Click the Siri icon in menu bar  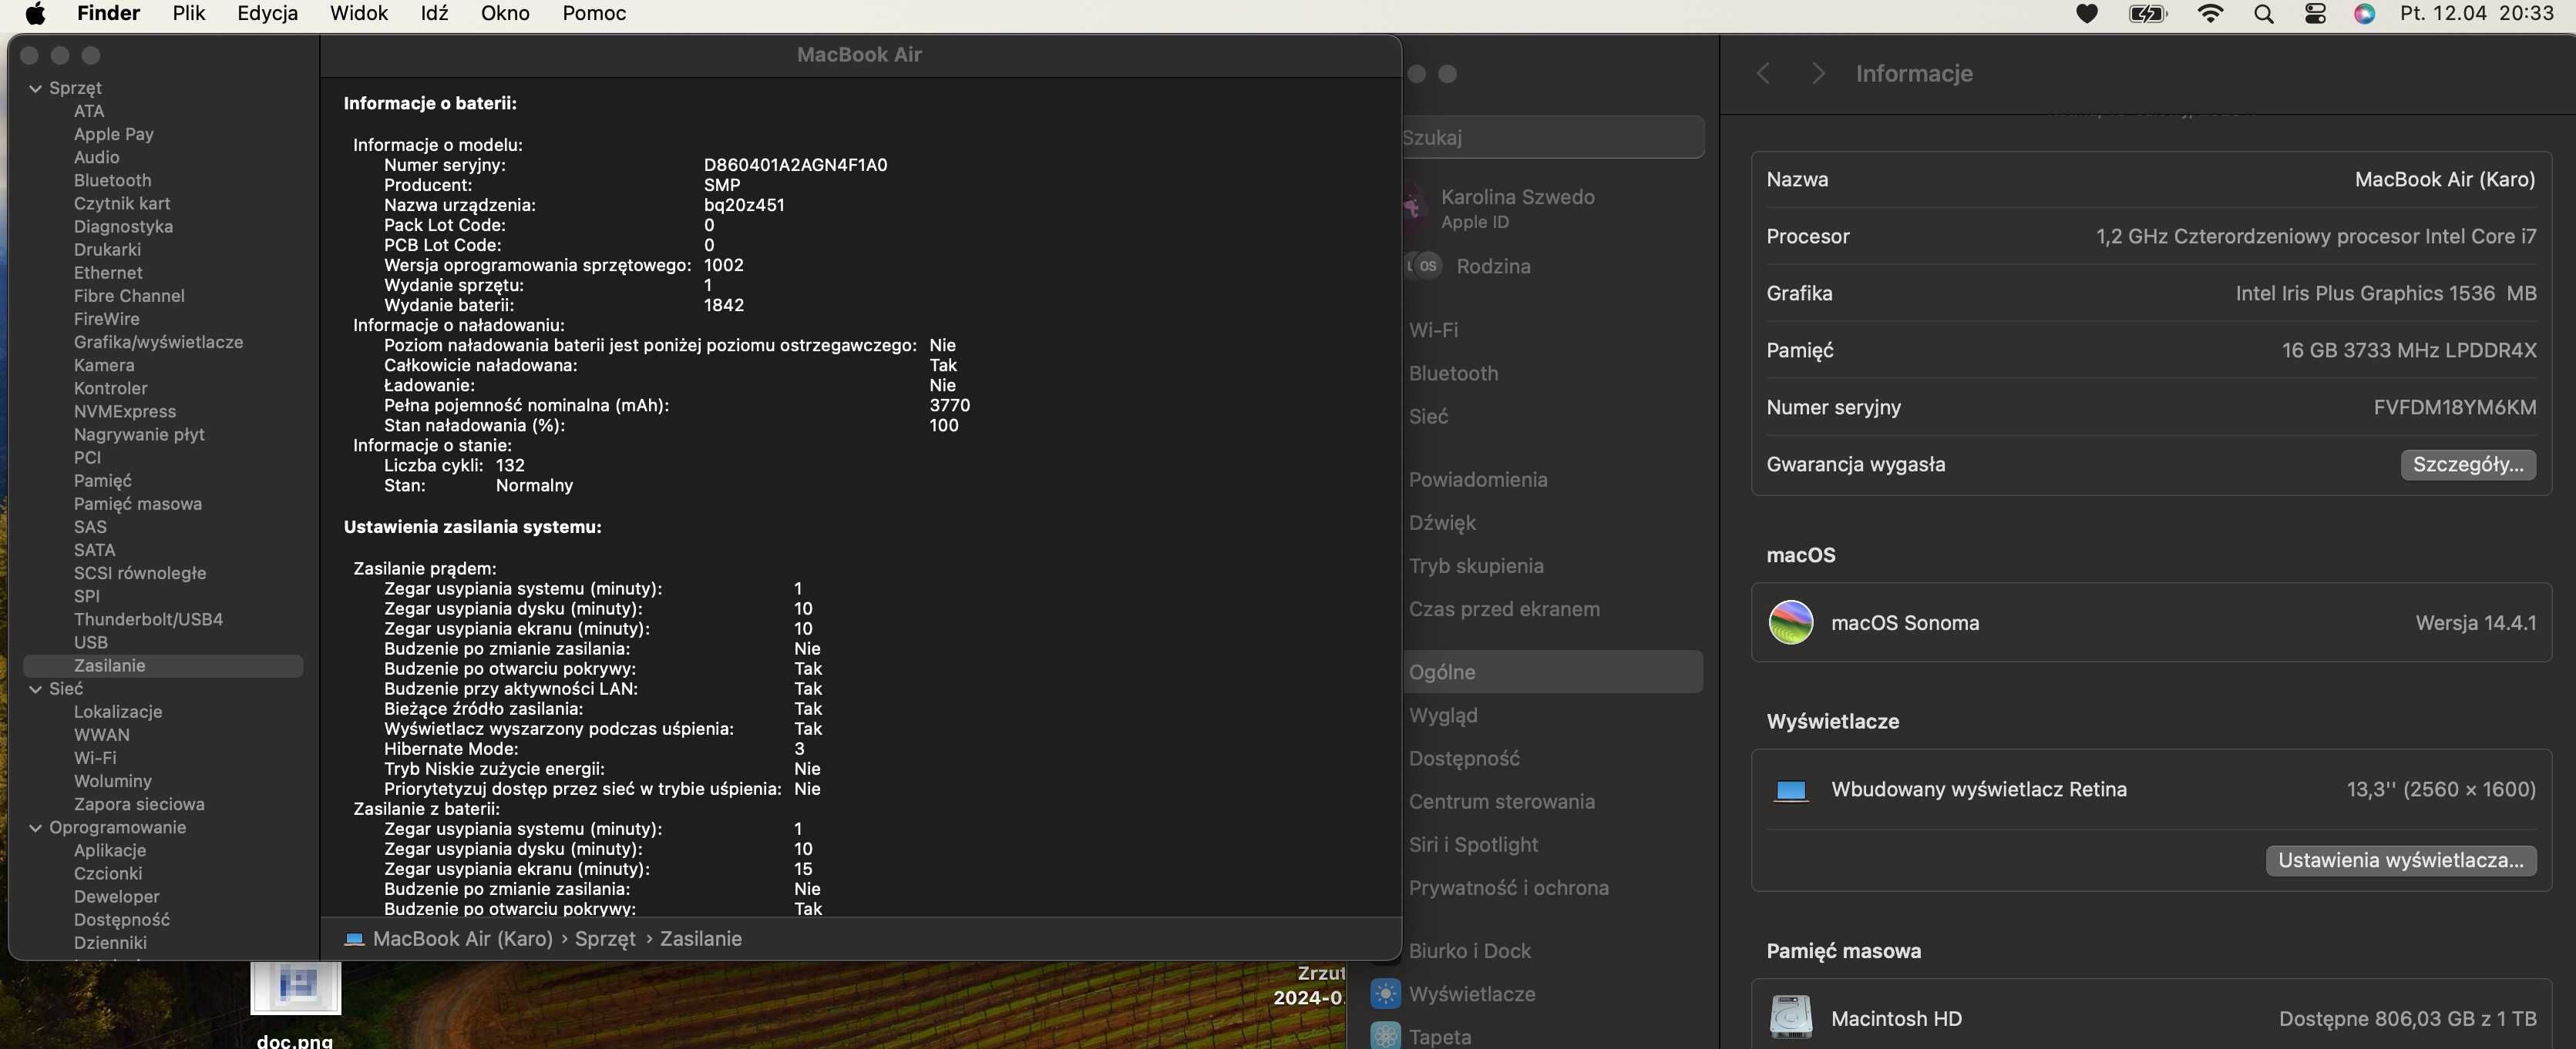pyautogui.click(x=2364, y=14)
